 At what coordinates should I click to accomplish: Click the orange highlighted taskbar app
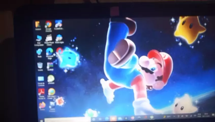click(x=113, y=118)
